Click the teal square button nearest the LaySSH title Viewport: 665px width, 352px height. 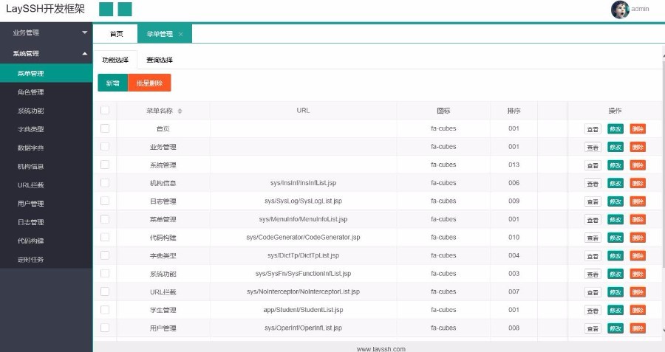pos(106,9)
